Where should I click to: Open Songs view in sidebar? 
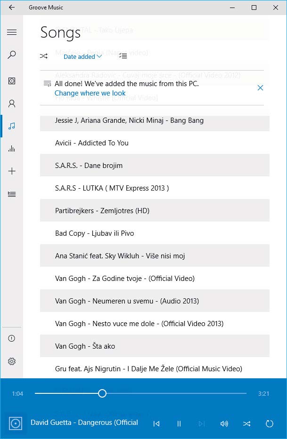(x=11, y=126)
